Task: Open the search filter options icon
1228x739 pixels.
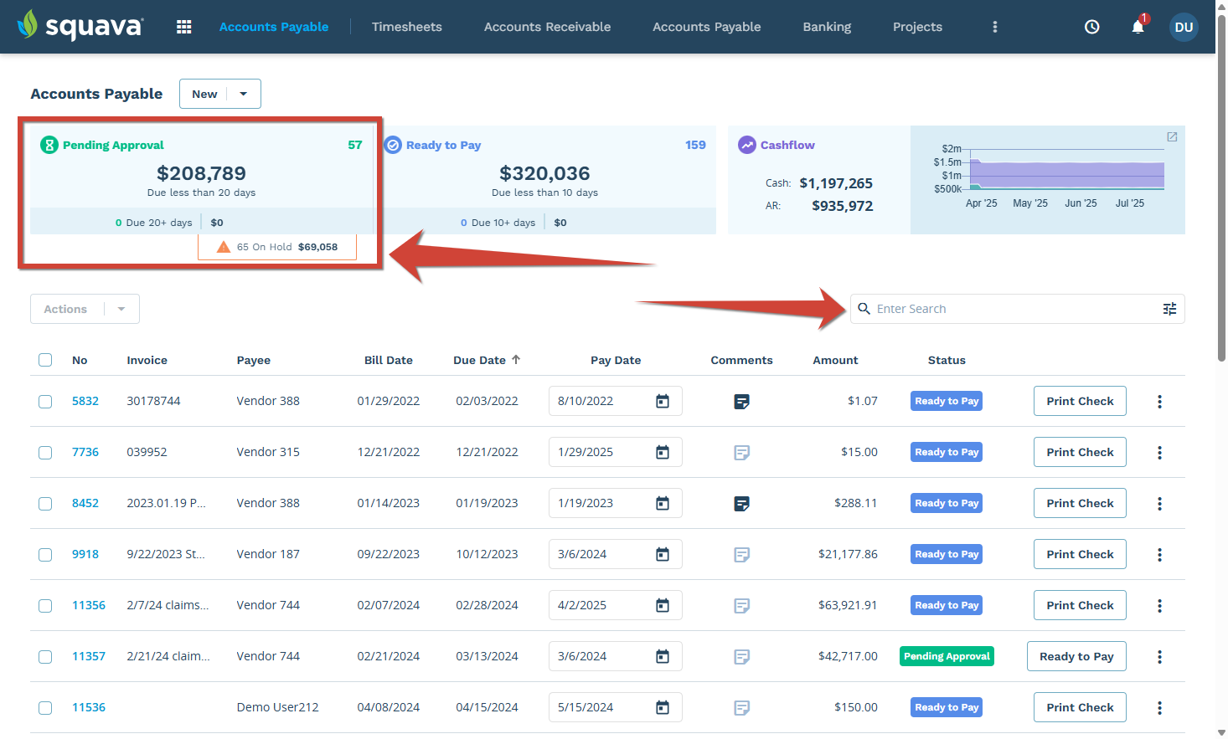Action: [x=1169, y=309]
